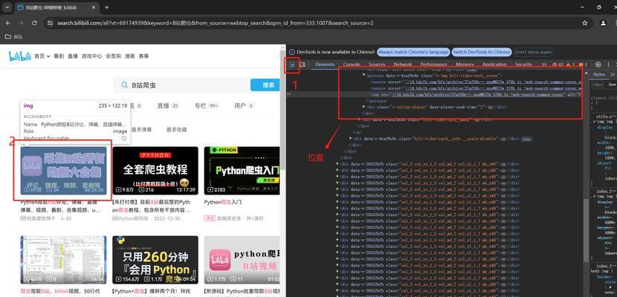Activate the DevTools element inspector picker icon
The height and width of the screenshot is (297, 617).
[x=292, y=65]
